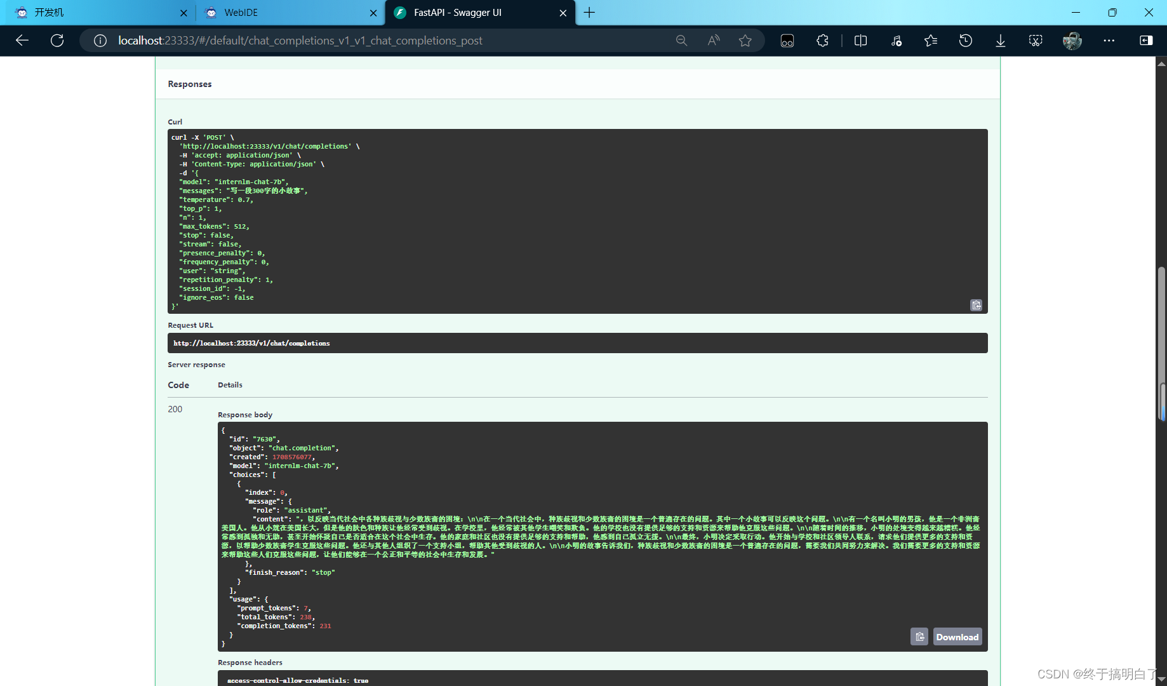The image size is (1167, 686).
Task: Start Web Capture screenshot tool
Action: pos(1035,40)
